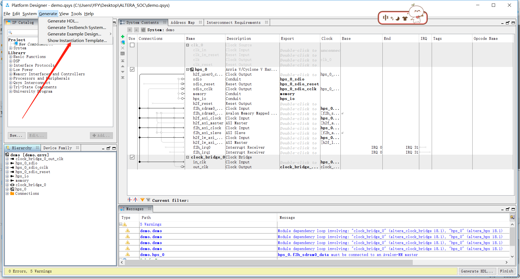Expand hps_io in the Hierarchy tree

pos(7,176)
